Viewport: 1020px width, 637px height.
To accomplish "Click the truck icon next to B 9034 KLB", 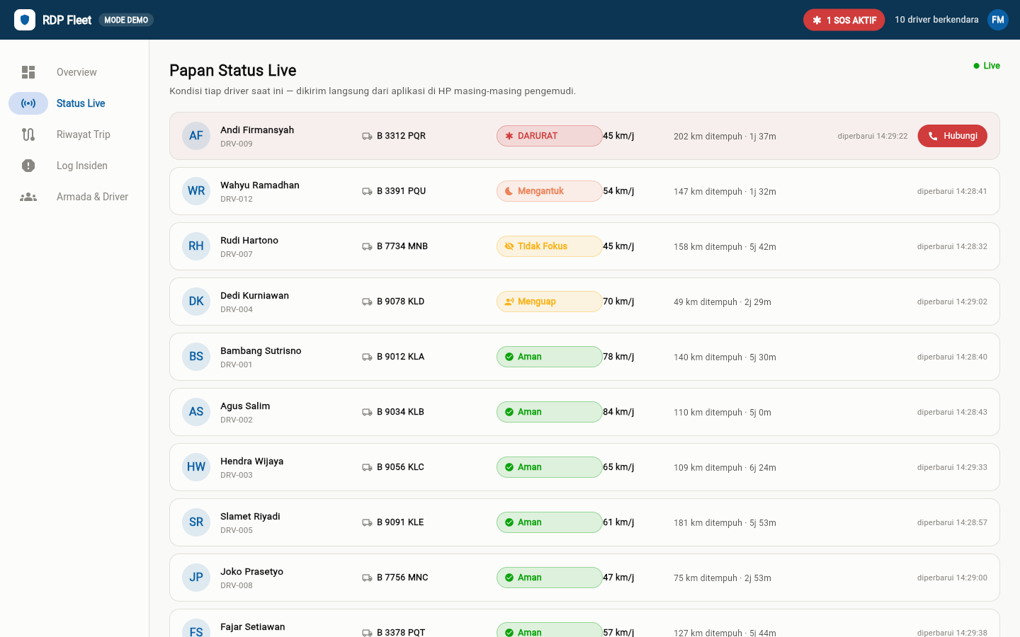I will tap(367, 412).
